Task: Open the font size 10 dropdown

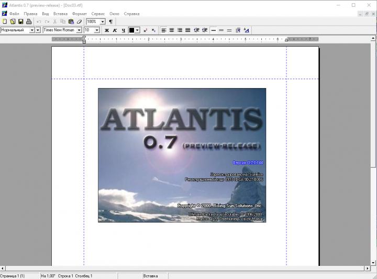Action: (x=97, y=30)
